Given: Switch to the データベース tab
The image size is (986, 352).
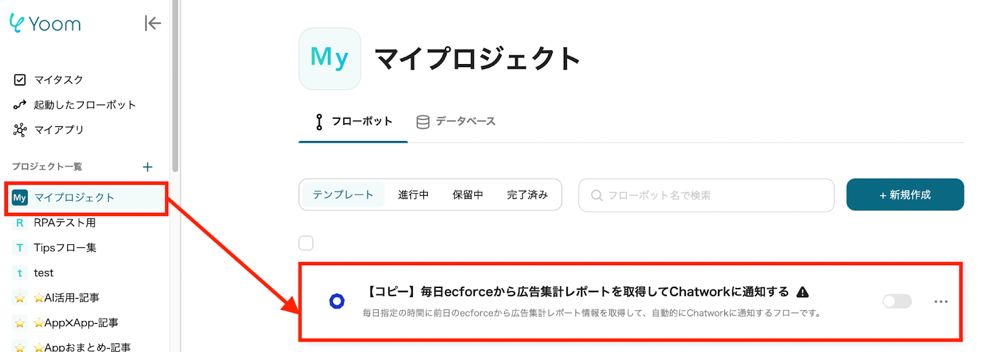Looking at the screenshot, I should tap(456, 122).
